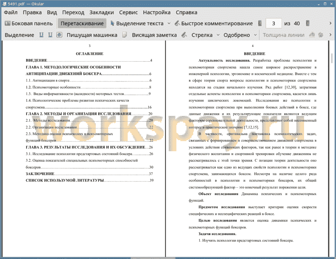Open the Закладки menu
The height and width of the screenshot is (259, 336).
[x=101, y=12]
